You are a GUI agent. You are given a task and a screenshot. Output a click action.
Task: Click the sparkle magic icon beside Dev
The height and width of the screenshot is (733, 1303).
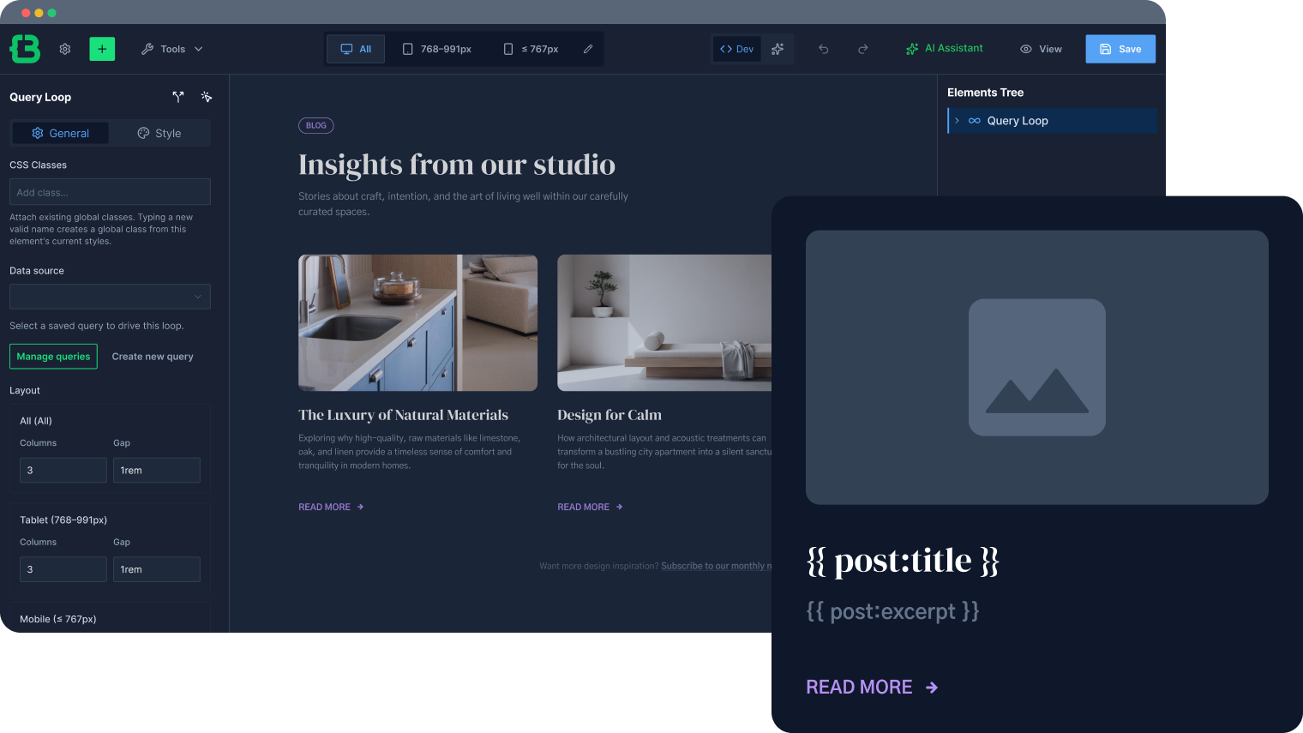pyautogui.click(x=778, y=49)
